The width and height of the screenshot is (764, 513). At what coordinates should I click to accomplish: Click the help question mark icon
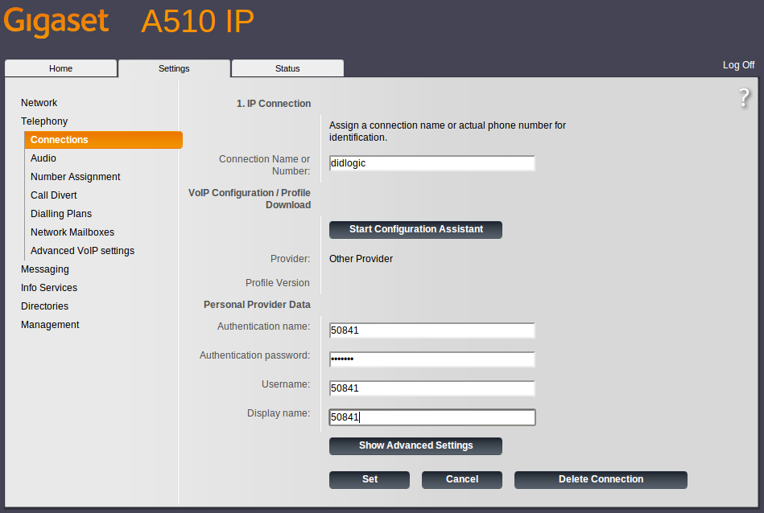744,98
